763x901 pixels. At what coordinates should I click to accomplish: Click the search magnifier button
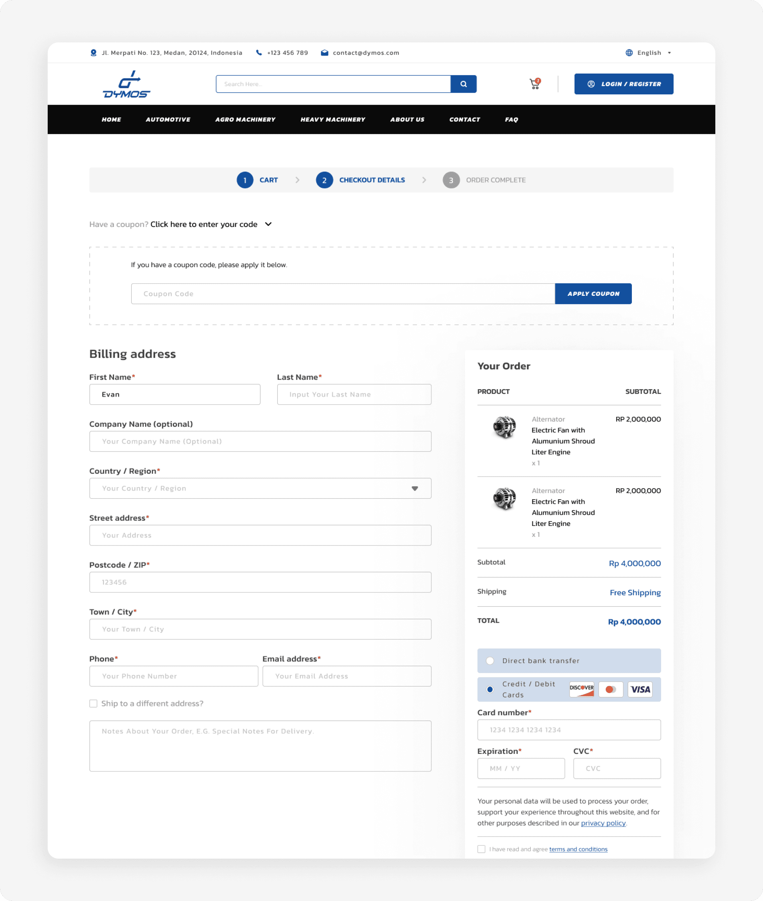click(x=463, y=84)
